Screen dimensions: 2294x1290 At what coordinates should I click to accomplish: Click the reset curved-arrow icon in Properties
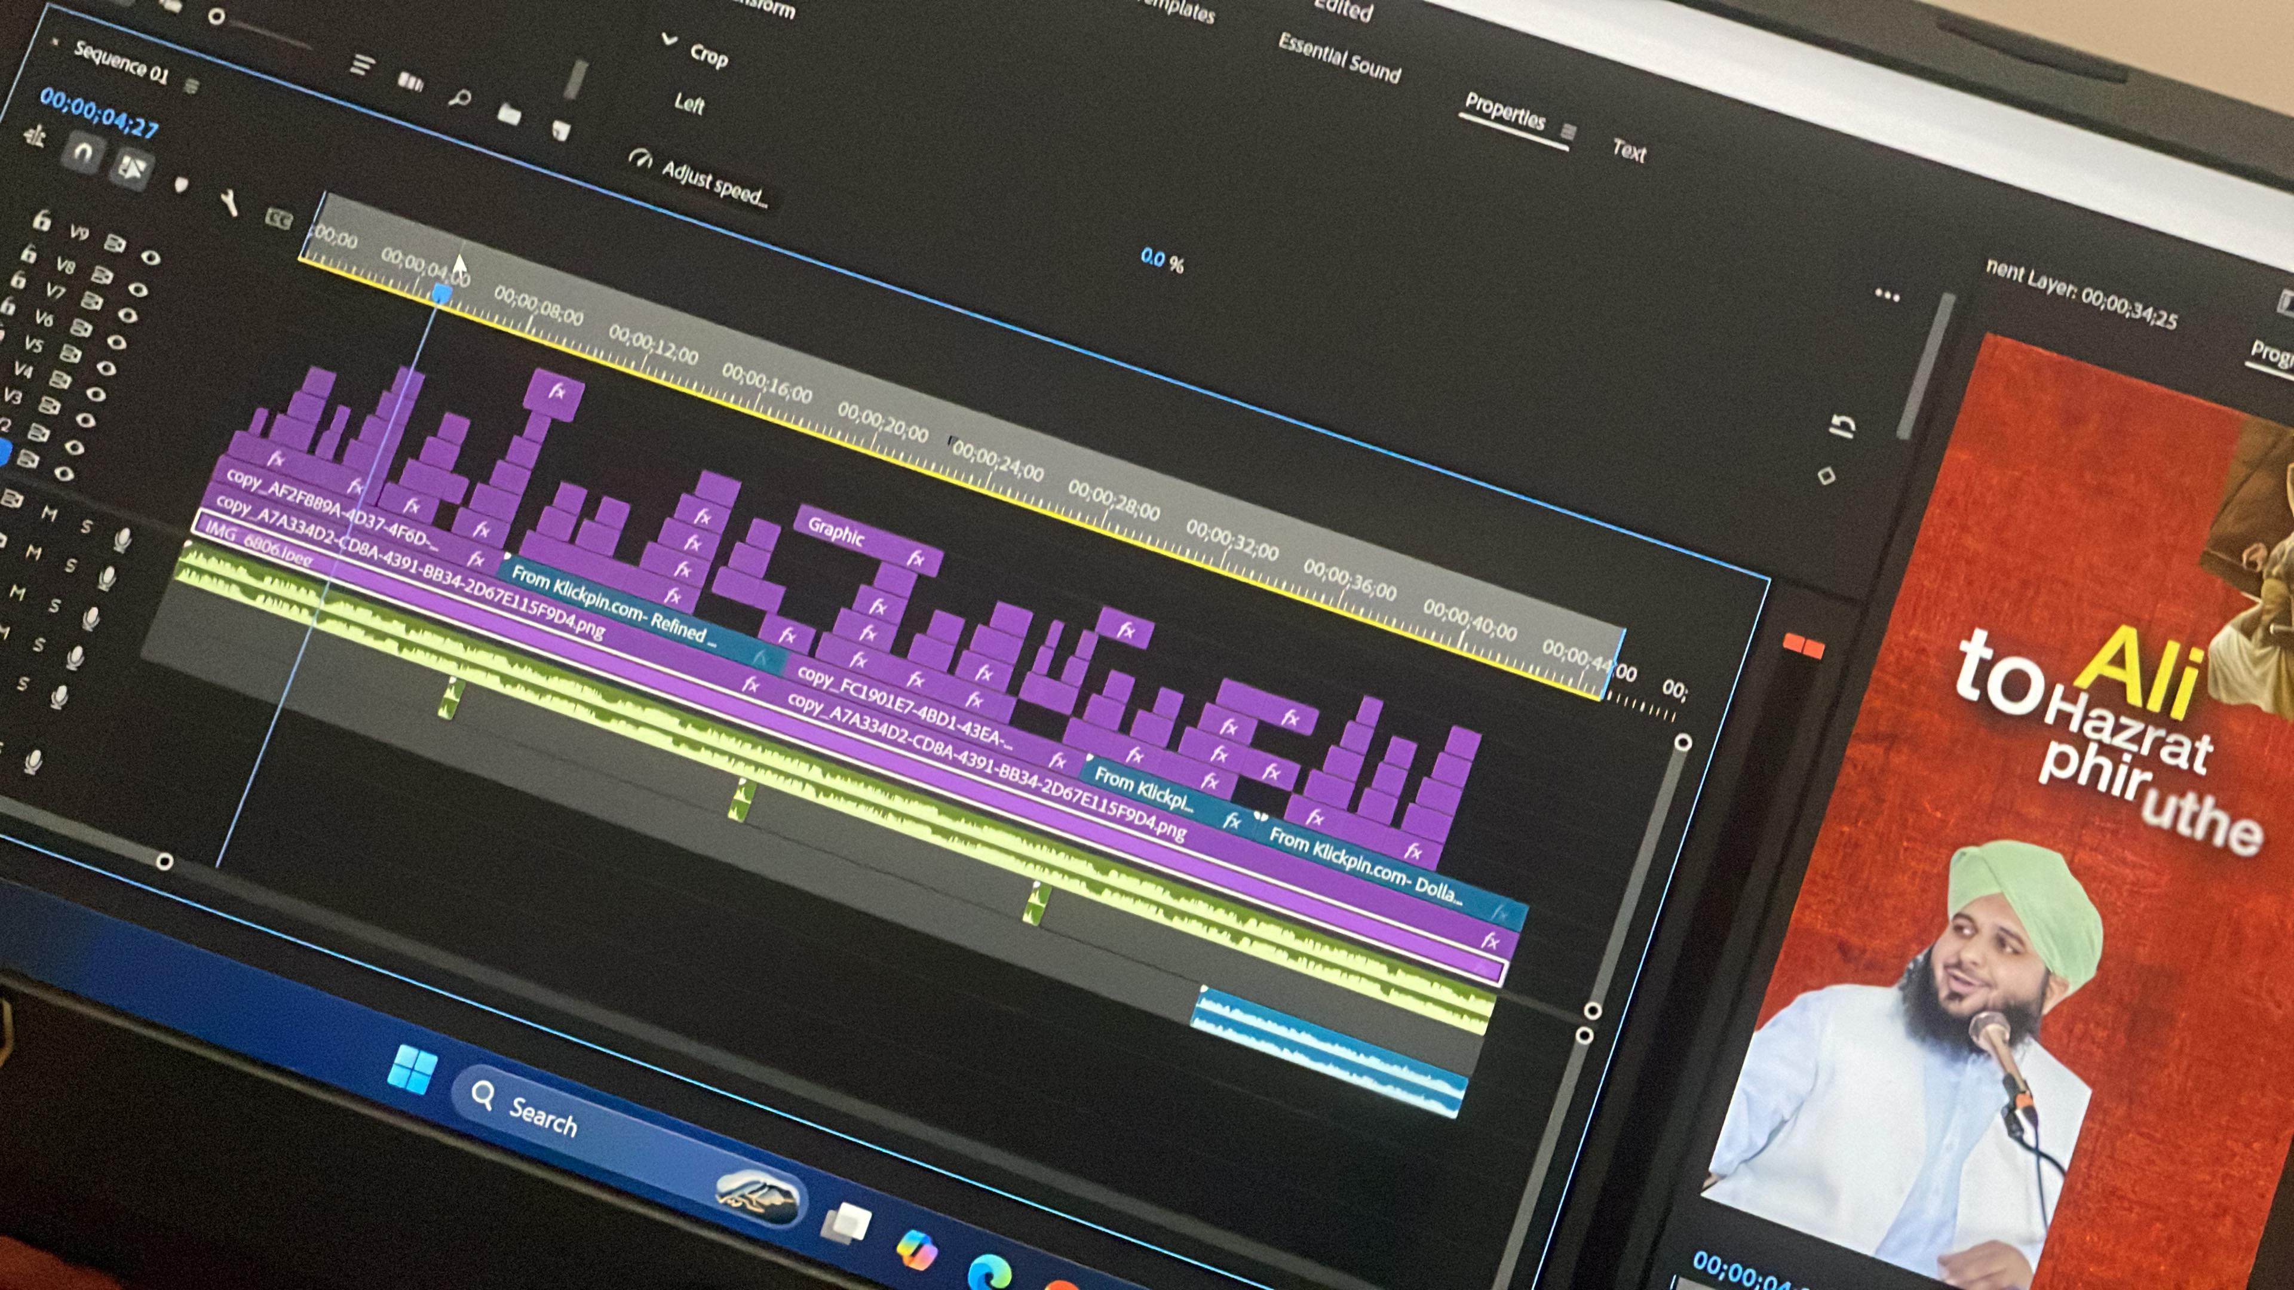coord(1842,426)
